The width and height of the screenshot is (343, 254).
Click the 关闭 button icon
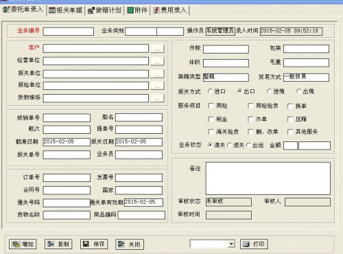click(121, 244)
